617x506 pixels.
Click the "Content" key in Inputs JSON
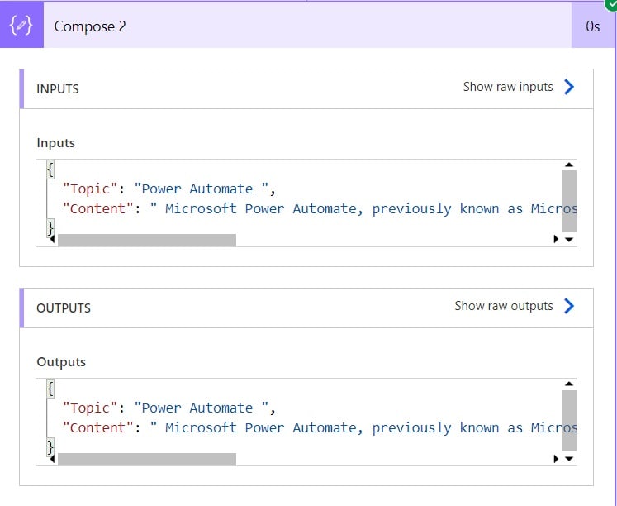(98, 208)
